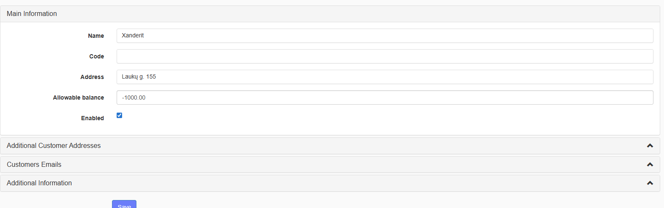Select the Address text box
Viewport: 664px width, 208px height.
[384, 77]
